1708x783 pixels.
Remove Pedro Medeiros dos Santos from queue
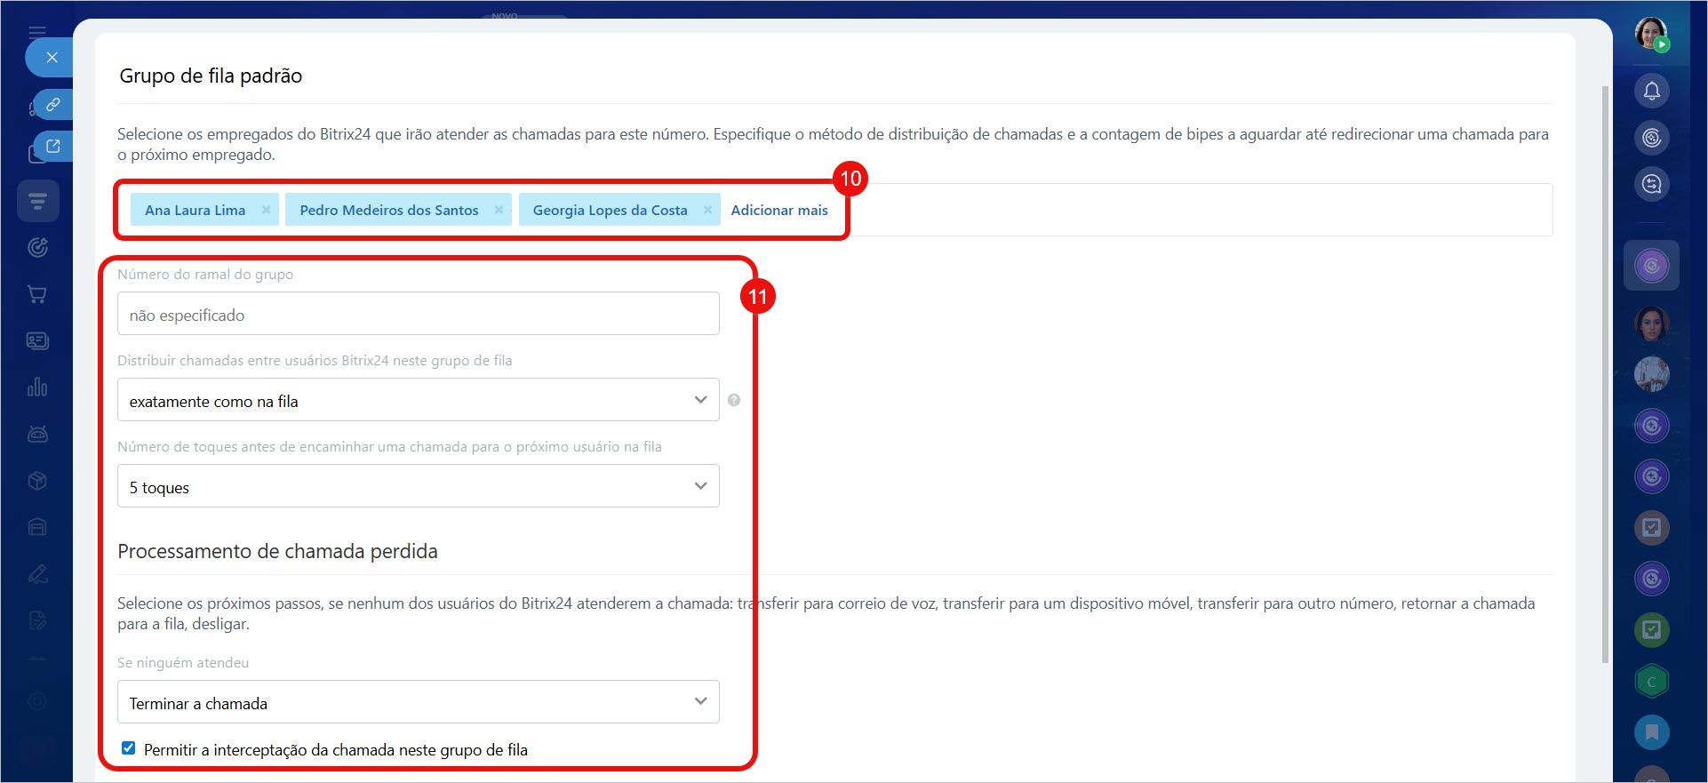tap(499, 210)
